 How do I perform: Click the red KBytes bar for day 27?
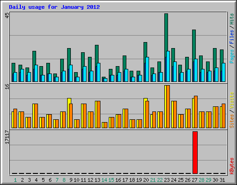tap(195, 153)
